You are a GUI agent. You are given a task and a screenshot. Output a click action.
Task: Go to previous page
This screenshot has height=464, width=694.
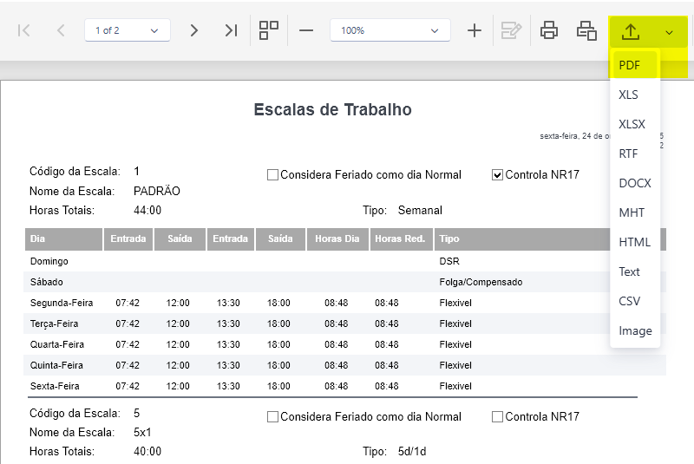(x=61, y=30)
